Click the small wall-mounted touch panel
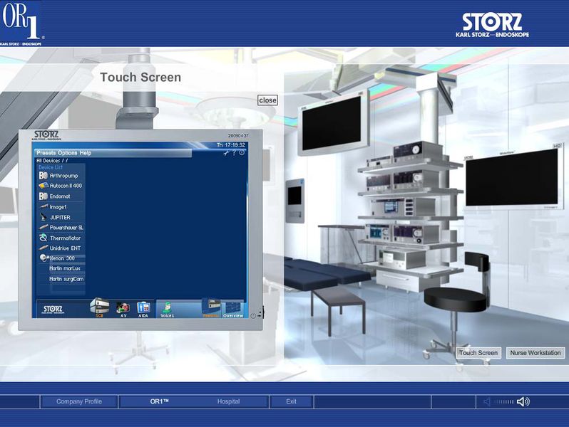This screenshot has height=427, width=569. tap(294, 200)
